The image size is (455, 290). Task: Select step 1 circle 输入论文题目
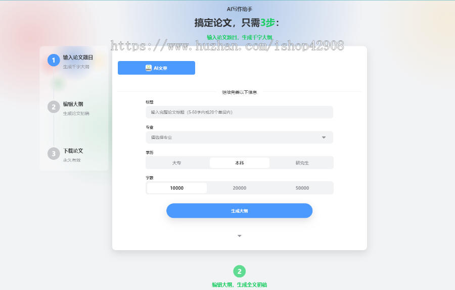pos(54,60)
